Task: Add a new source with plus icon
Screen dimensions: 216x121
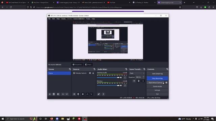Action: [74, 94]
